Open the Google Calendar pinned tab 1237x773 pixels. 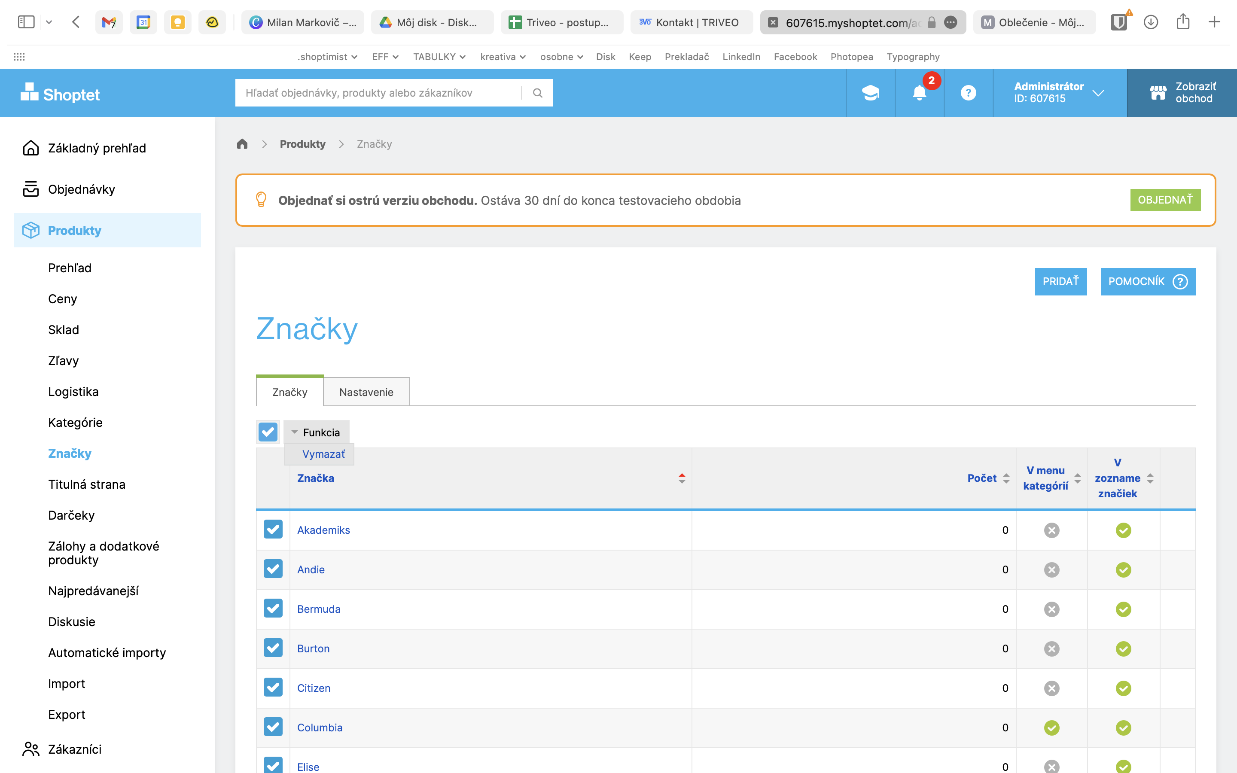(x=143, y=22)
